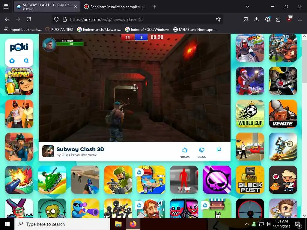Viewport: 307px width, 230px height.
Task: Open the Venge game thumbnail
Action: pos(283,114)
